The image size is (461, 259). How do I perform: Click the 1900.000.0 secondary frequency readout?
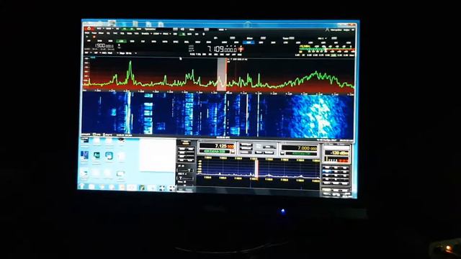click(104, 46)
